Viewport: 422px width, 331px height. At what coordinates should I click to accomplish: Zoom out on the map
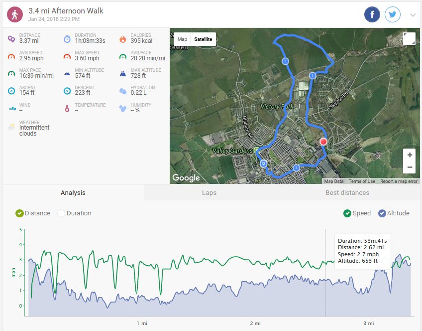[409, 167]
